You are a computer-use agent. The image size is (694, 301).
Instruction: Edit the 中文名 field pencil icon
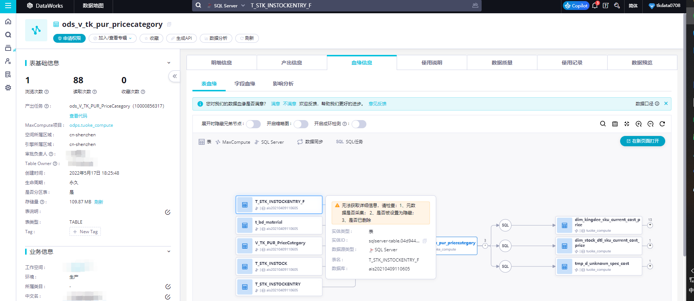coord(168,297)
